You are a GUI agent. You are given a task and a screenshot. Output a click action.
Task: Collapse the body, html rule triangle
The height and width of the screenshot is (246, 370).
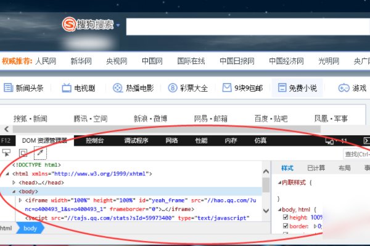[279, 209]
